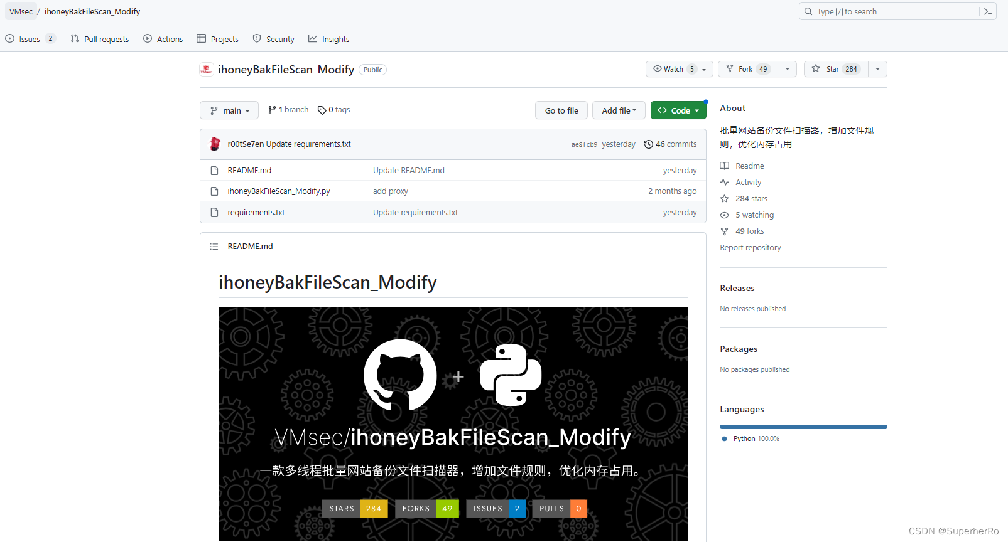Click the PULLS 0 badge
Viewport: 1008px width, 542px height.
560,509
